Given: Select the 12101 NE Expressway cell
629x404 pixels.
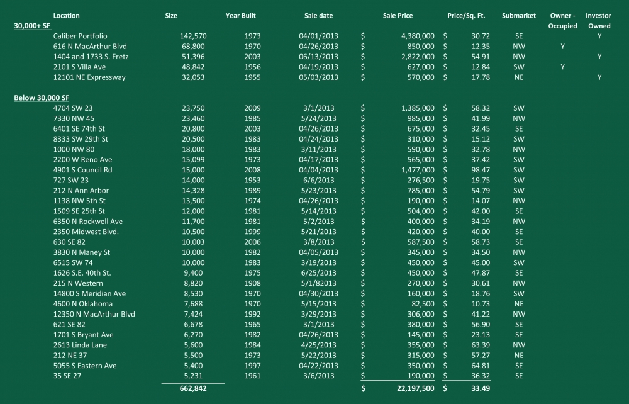Looking at the screenshot, I should point(89,77).
